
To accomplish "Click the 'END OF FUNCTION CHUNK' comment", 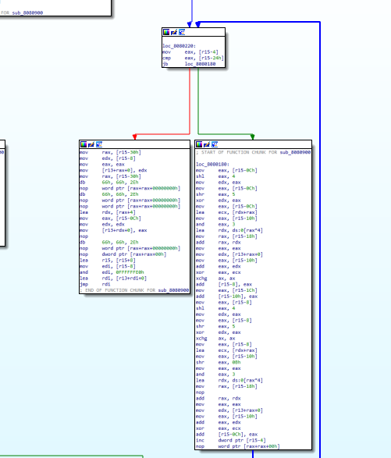I will (x=134, y=290).
